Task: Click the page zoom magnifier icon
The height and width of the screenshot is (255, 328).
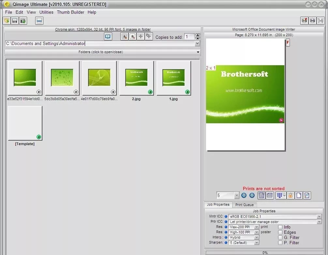Action: [307, 195]
